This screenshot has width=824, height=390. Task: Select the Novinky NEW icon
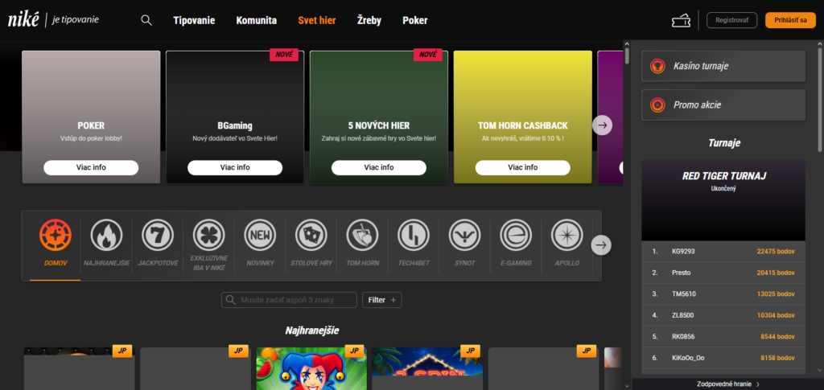(x=260, y=235)
